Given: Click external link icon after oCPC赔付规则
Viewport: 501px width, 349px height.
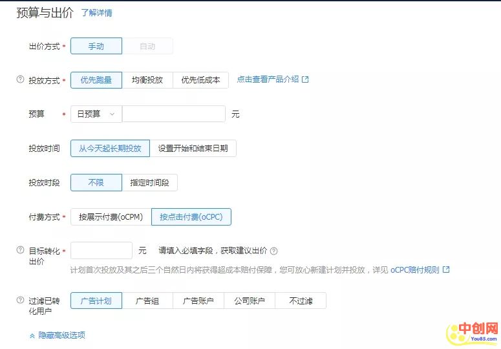Looking at the screenshot, I should tap(445, 270).
